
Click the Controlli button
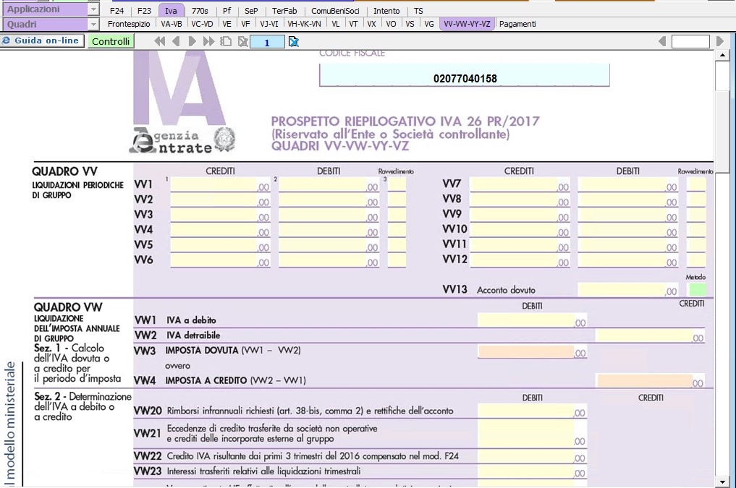point(111,41)
